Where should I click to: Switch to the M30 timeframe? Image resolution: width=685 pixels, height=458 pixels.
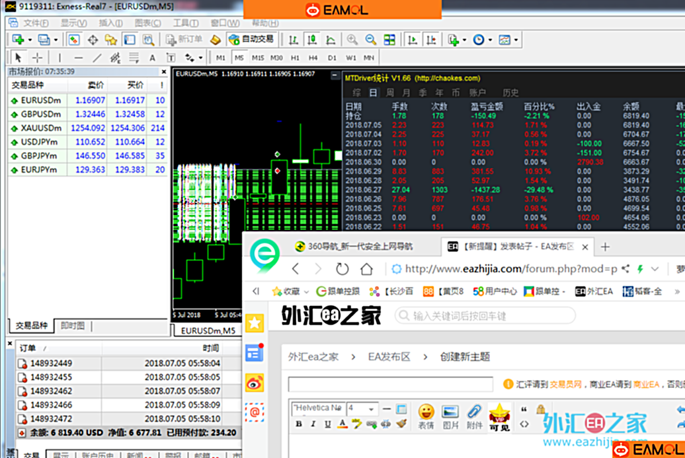coord(276,57)
